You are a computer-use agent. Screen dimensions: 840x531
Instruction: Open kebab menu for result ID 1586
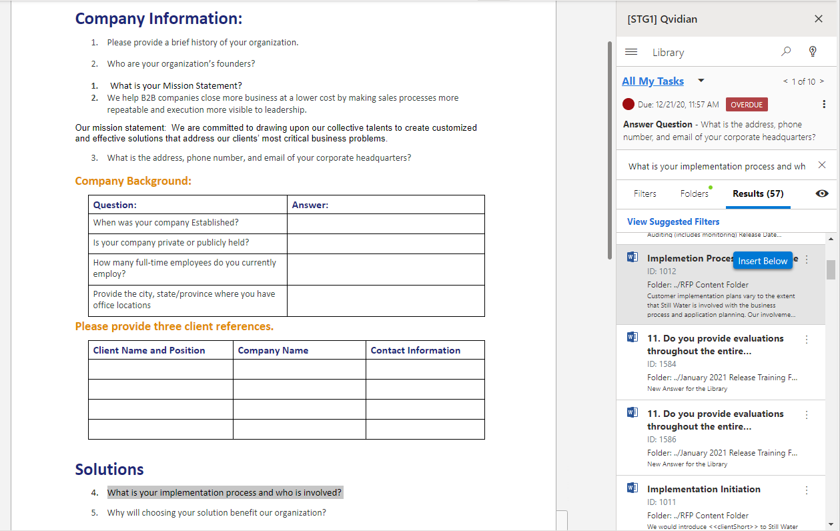pos(807,415)
